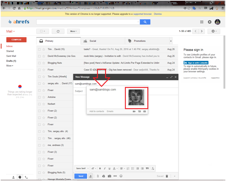Open the phone calls icon

point(26,177)
